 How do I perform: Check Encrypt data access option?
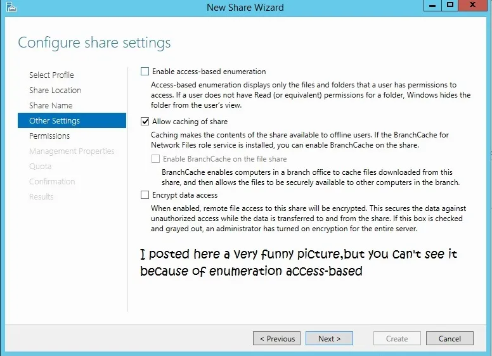pyautogui.click(x=145, y=195)
